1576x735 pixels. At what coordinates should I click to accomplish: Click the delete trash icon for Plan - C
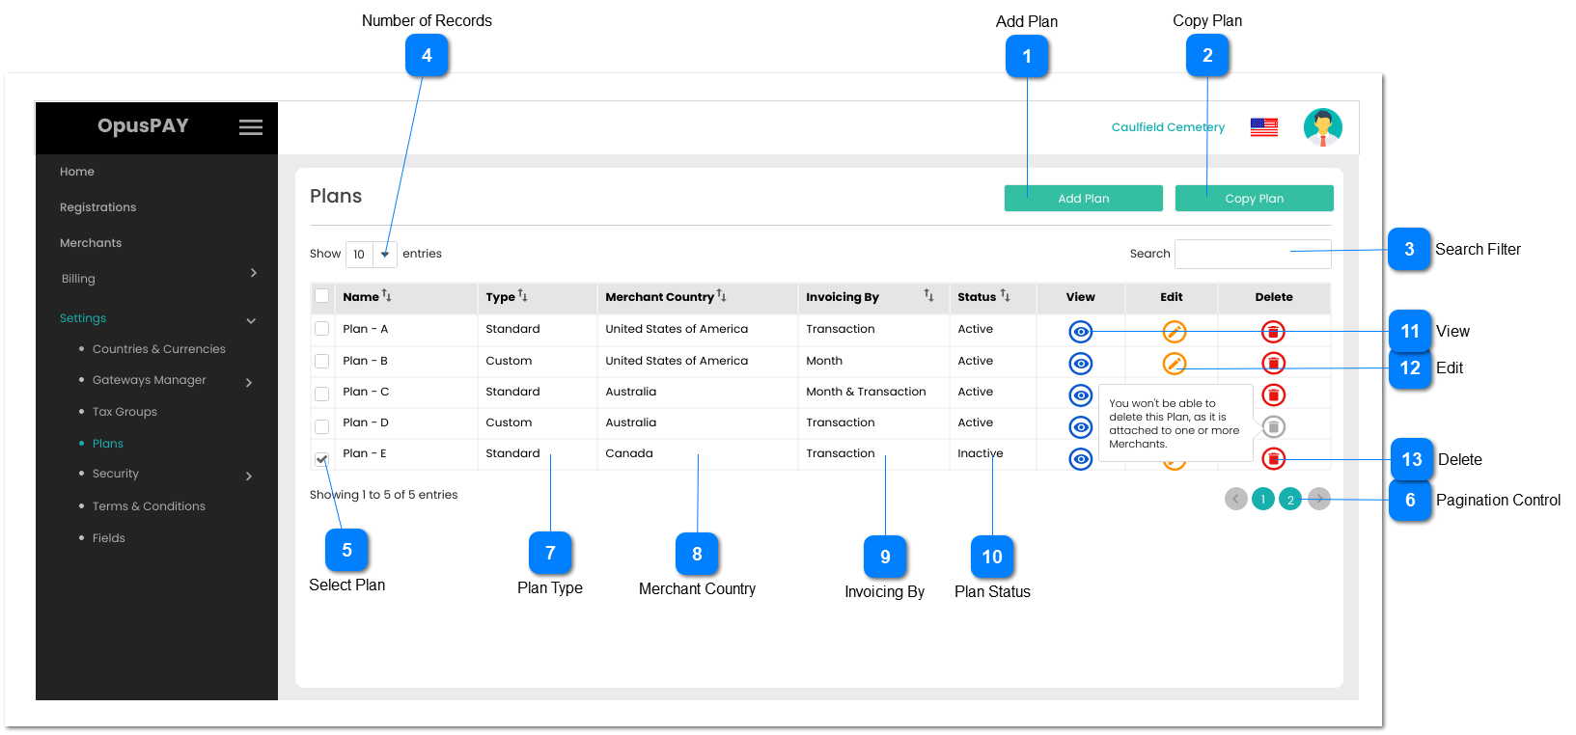[x=1273, y=395]
